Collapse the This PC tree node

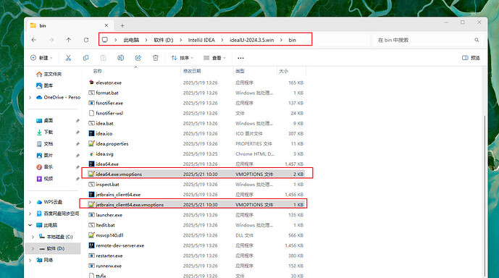30,225
